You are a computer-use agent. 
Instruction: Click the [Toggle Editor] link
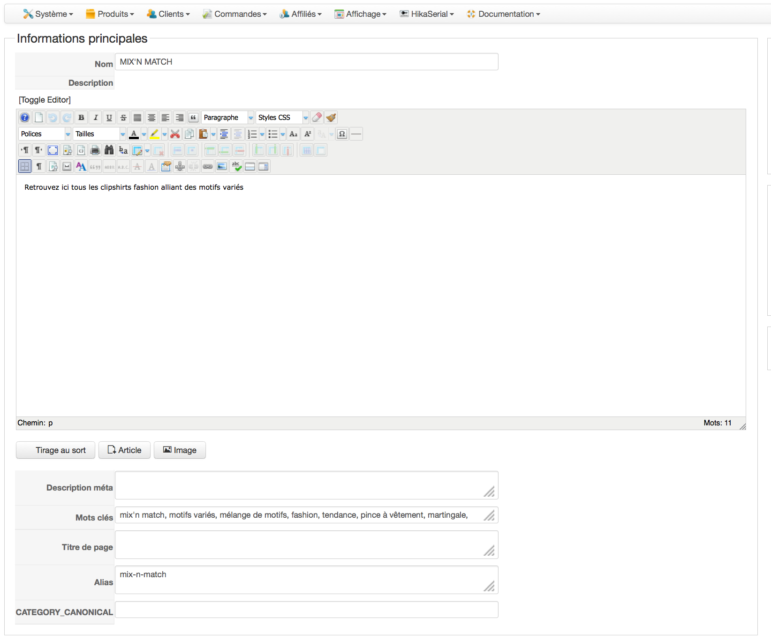coord(45,100)
